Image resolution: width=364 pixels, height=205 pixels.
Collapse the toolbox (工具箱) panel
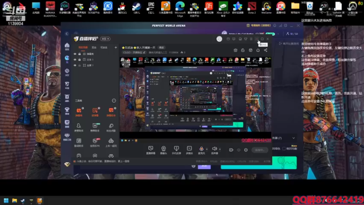[114, 101]
